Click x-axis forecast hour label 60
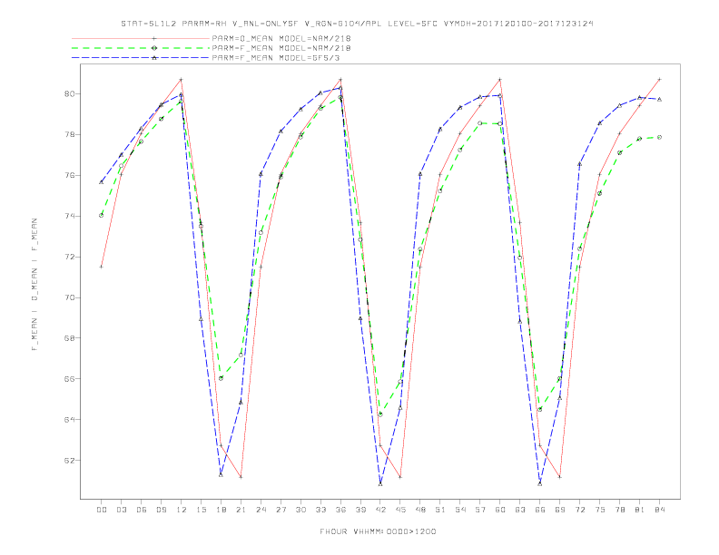The height and width of the screenshot is (555, 719). (500, 510)
